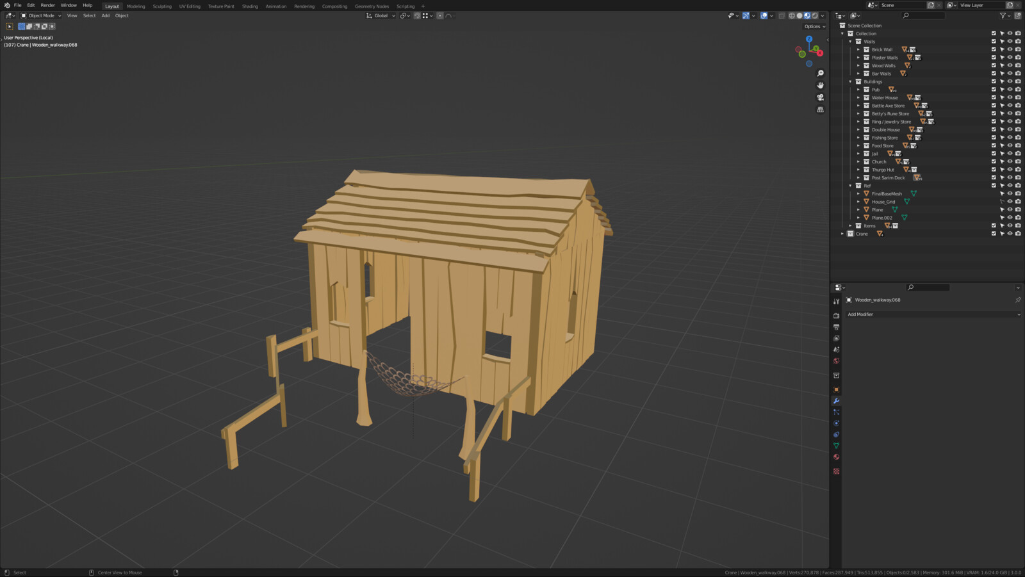
Task: Open Global transform orientation dropdown
Action: point(381,15)
